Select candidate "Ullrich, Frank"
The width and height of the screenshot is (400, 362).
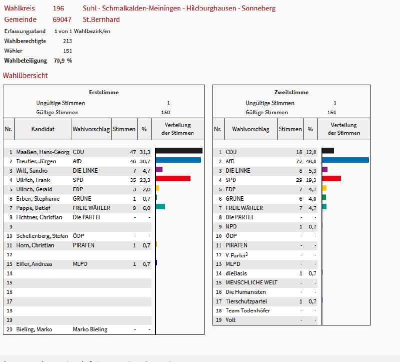tap(33, 180)
